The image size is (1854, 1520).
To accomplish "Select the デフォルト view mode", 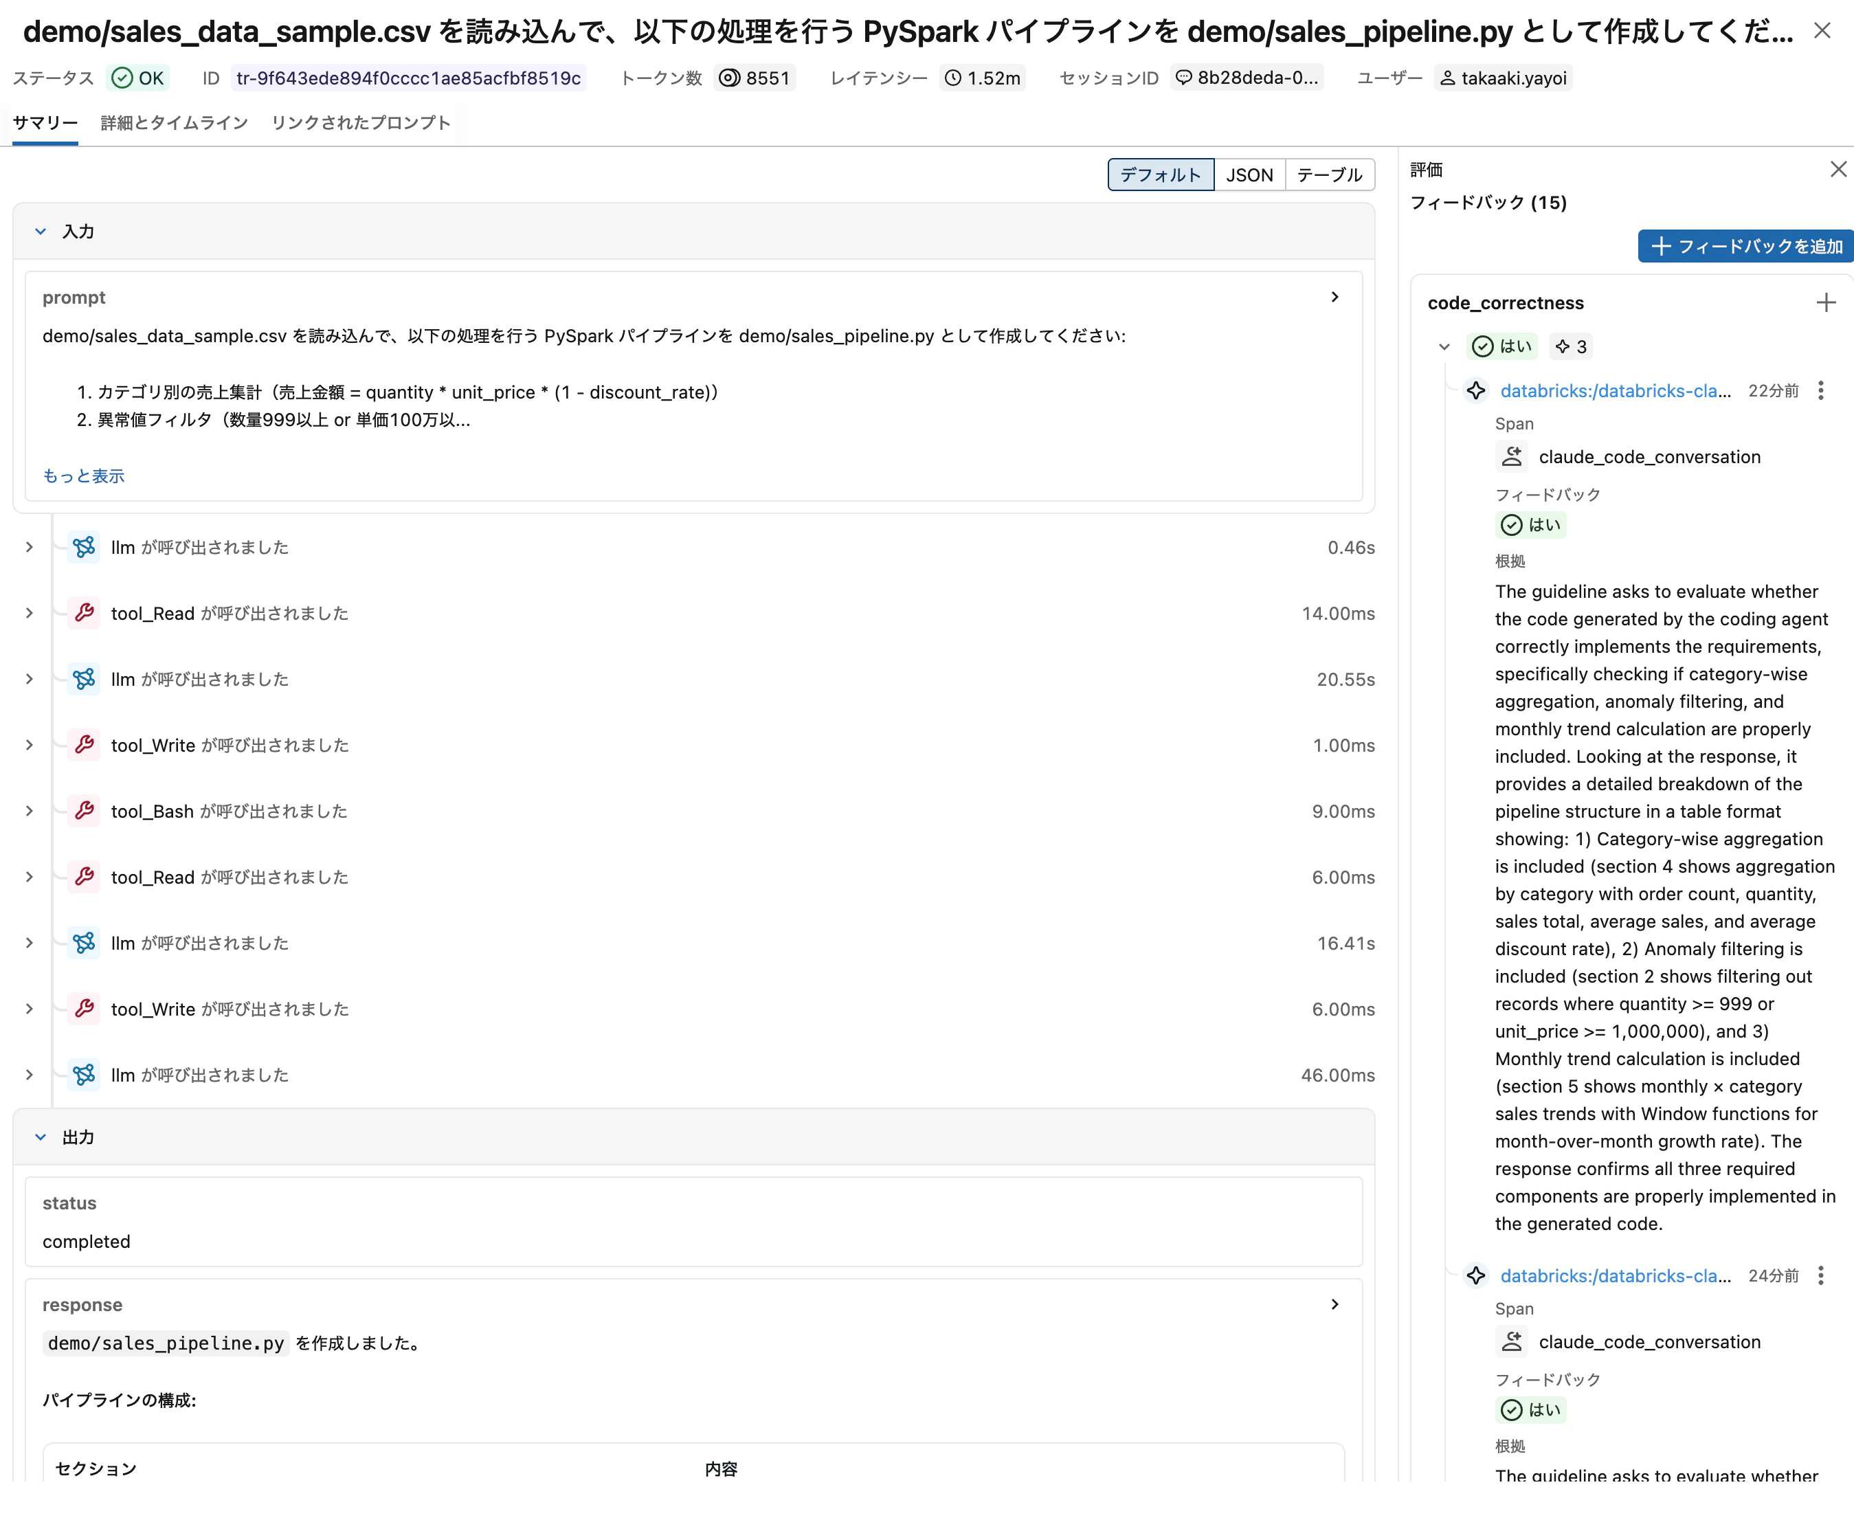I will (x=1161, y=175).
